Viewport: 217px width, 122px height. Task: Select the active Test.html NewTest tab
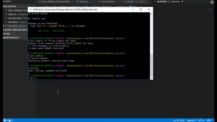coord(168,1)
